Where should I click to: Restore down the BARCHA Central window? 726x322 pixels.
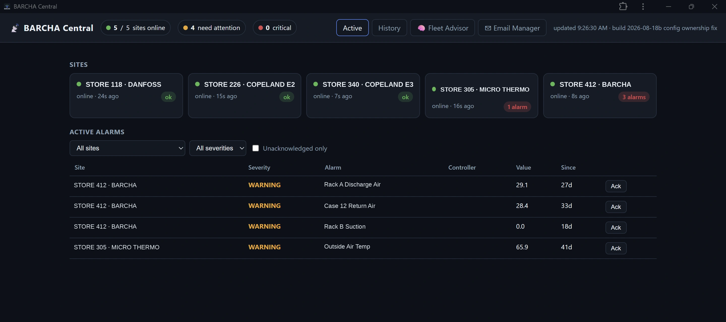click(691, 7)
